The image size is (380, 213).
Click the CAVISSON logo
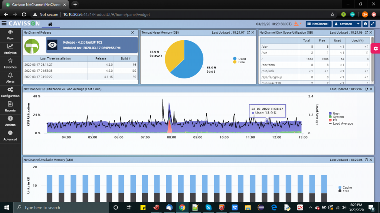pos(24,23)
